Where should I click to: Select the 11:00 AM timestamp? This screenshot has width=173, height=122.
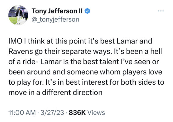tap(22, 113)
